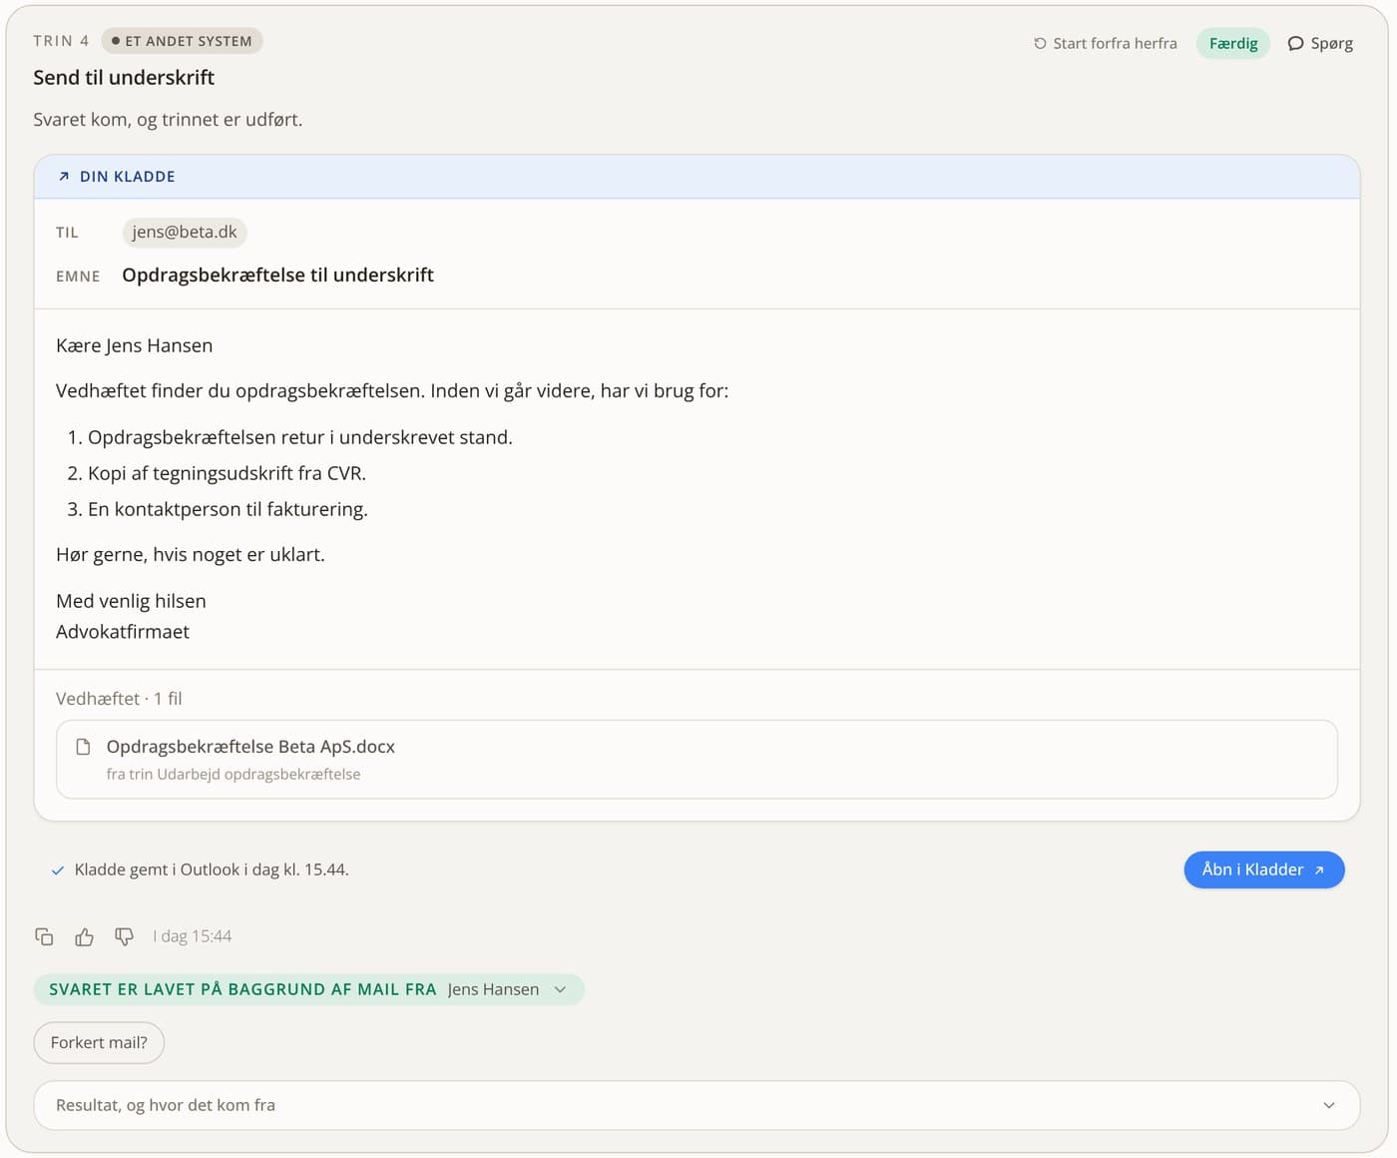Click the text fra trin Udarbejd opdragsbekræftelse
The image size is (1397, 1158).
click(233, 775)
